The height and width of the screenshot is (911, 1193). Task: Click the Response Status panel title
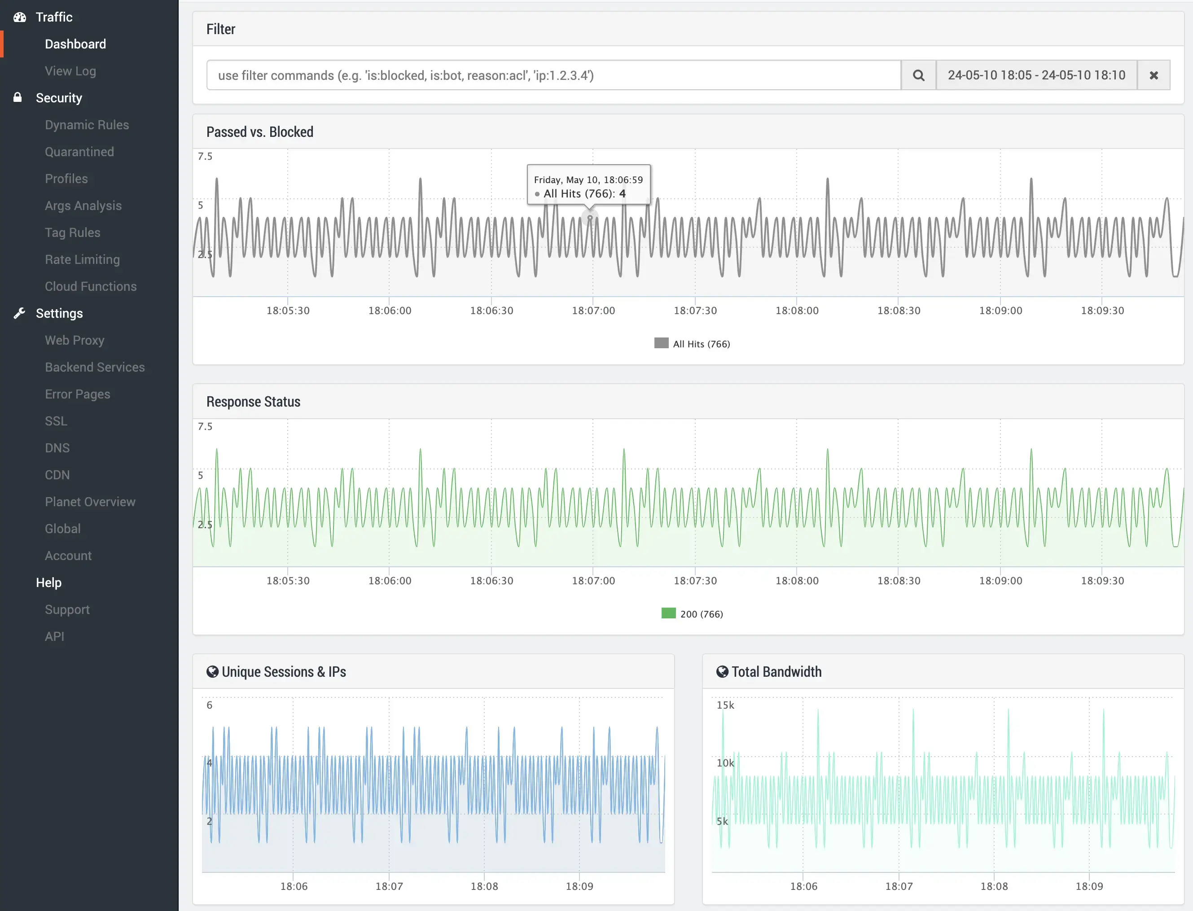tap(253, 402)
